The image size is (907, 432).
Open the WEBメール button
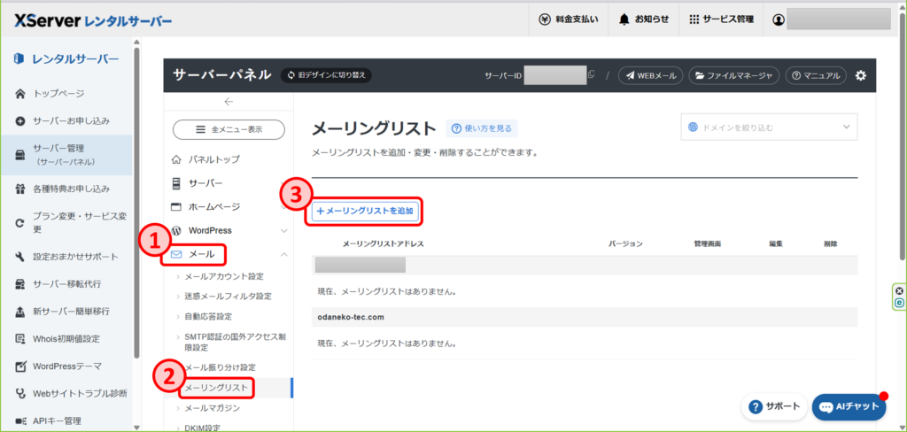point(650,75)
